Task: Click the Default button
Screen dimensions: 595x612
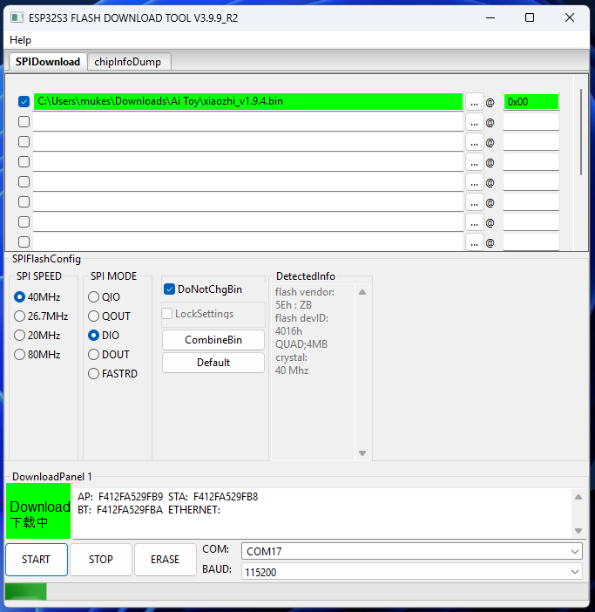Action: pyautogui.click(x=213, y=363)
